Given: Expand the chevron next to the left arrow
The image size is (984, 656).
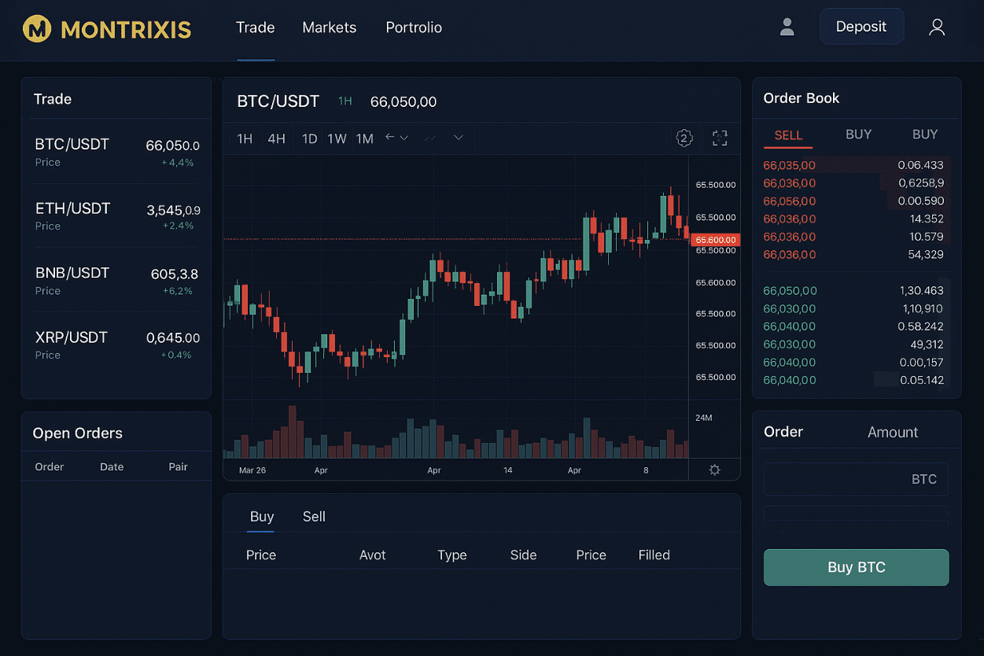Looking at the screenshot, I should pyautogui.click(x=404, y=138).
